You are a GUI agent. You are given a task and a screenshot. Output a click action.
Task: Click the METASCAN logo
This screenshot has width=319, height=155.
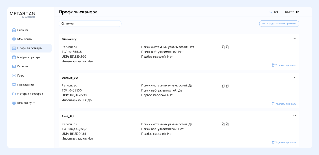coord(22,14)
